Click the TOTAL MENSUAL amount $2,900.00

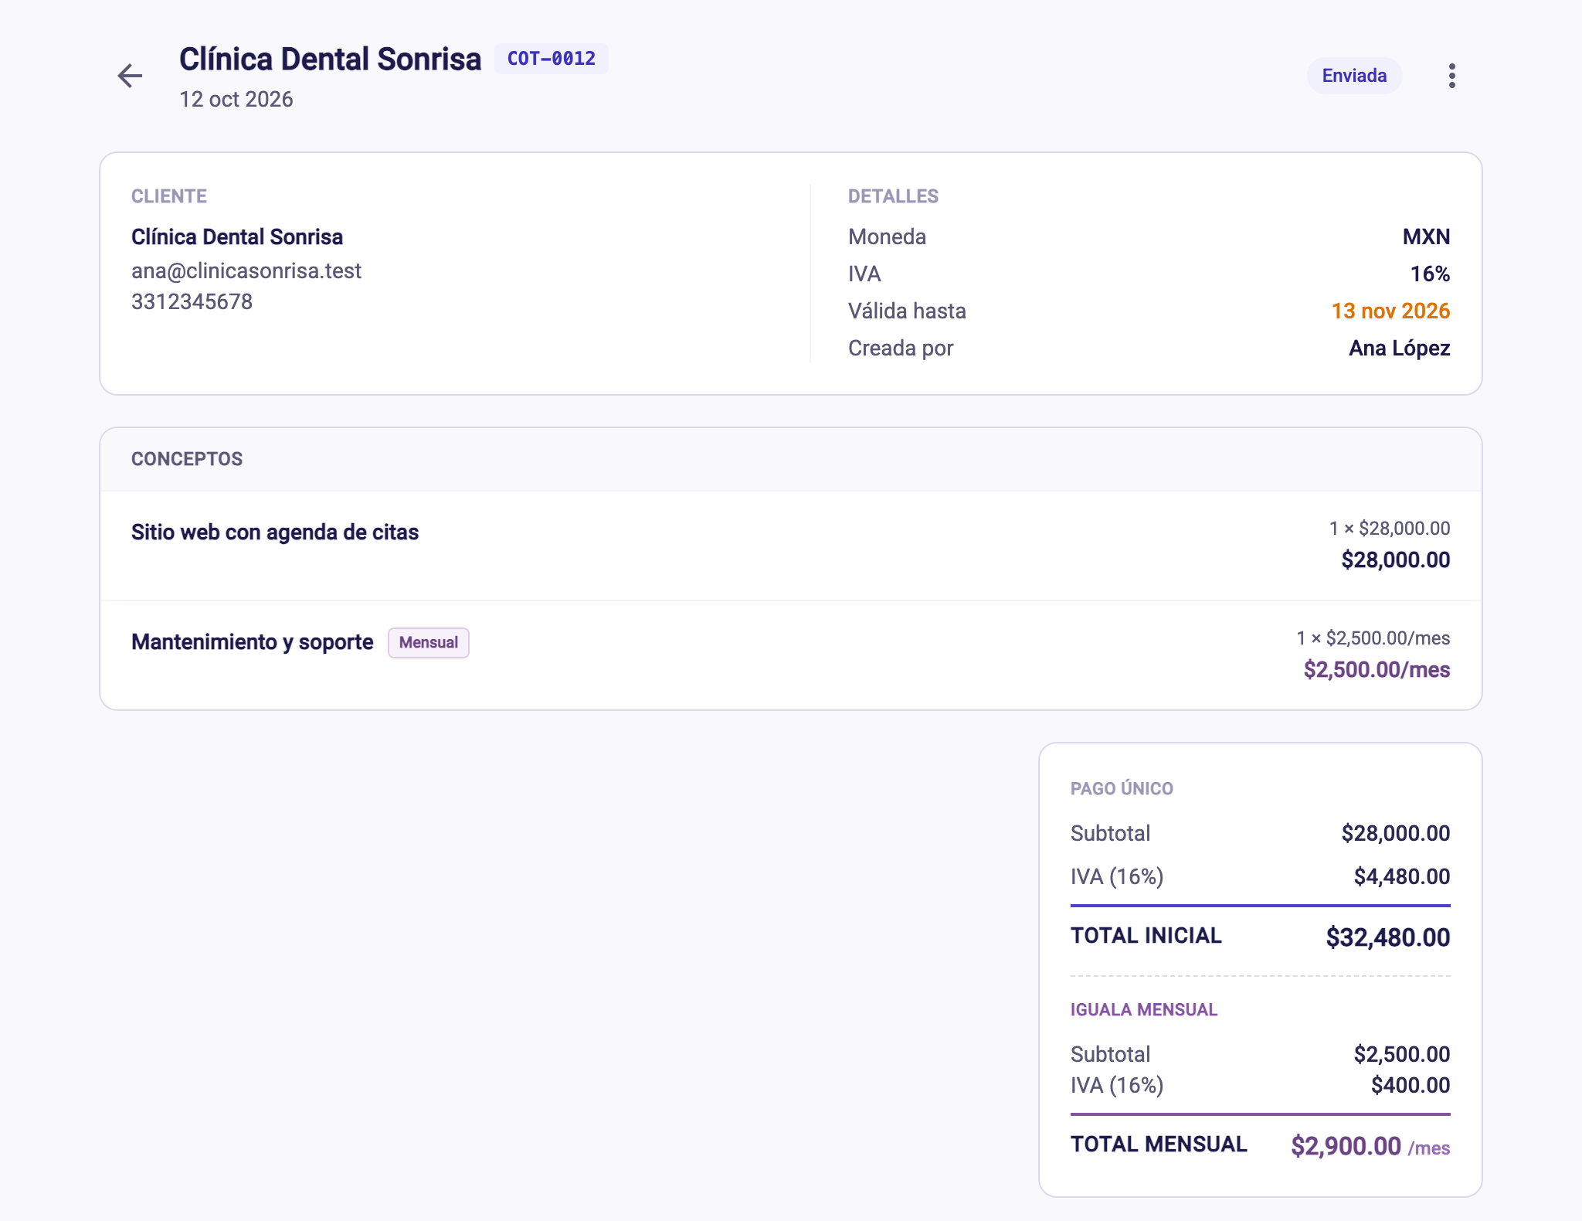click(x=1346, y=1145)
